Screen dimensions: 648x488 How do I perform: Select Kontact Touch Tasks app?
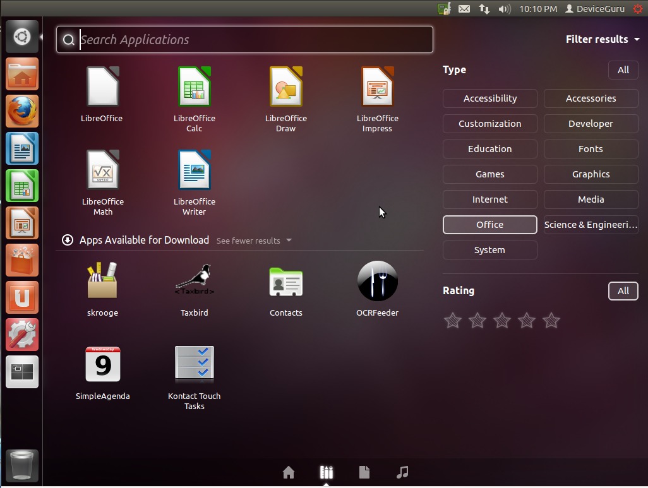pos(195,378)
